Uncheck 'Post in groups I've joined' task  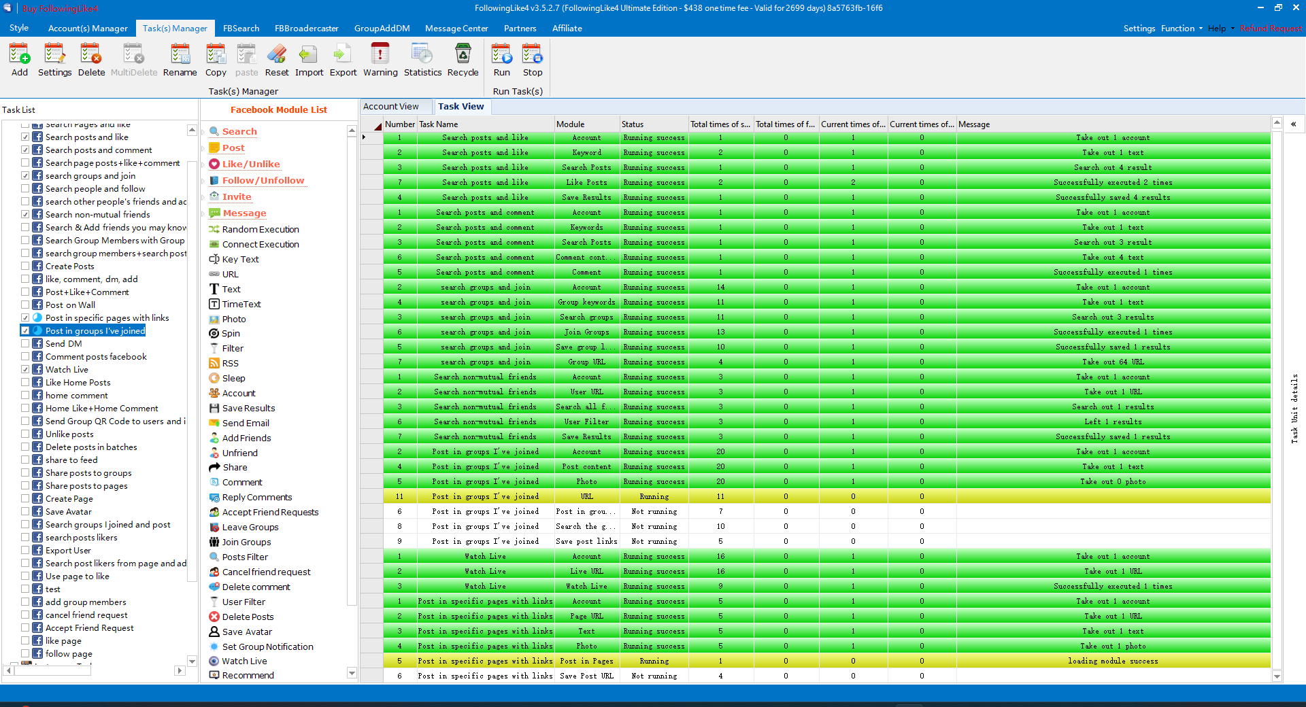(x=25, y=330)
